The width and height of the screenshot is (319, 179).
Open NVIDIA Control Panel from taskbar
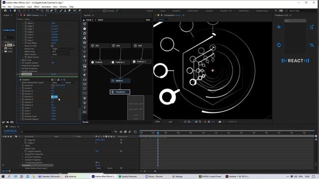pyautogui.click(x=210, y=177)
